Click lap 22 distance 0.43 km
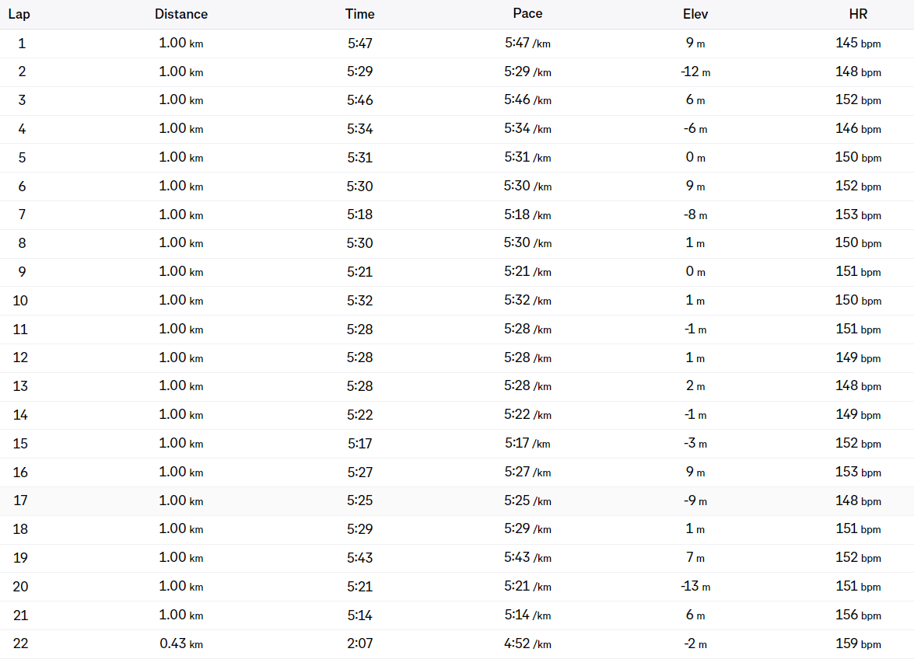This screenshot has height=659, width=914. coord(180,644)
